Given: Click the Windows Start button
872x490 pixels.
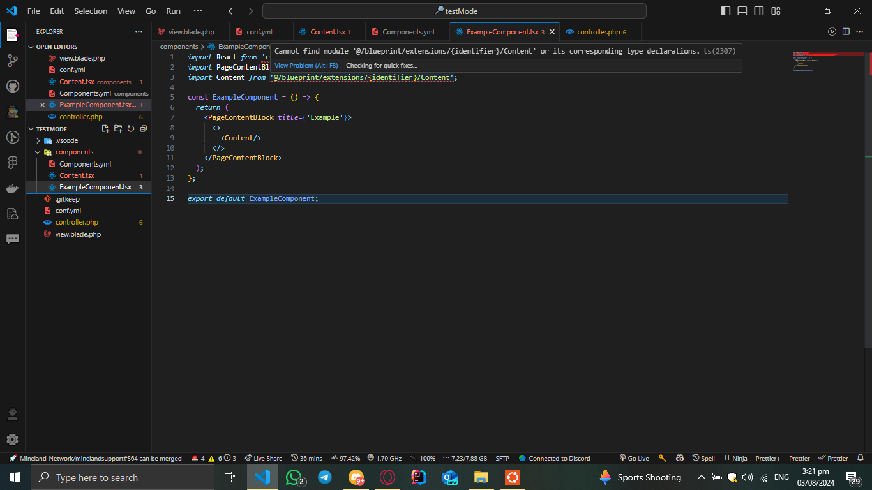Looking at the screenshot, I should point(15,477).
